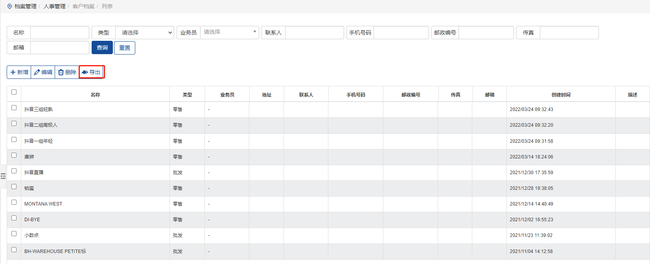Image resolution: width=650 pixels, height=264 pixels.
Task: Click the trash icon on 删除 button
Action: pos(61,72)
